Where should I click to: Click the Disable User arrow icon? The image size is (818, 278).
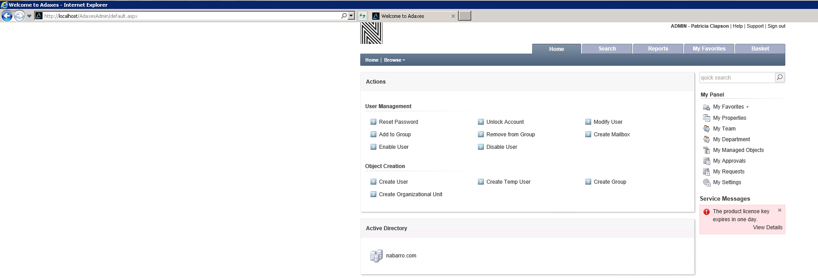coord(481,147)
